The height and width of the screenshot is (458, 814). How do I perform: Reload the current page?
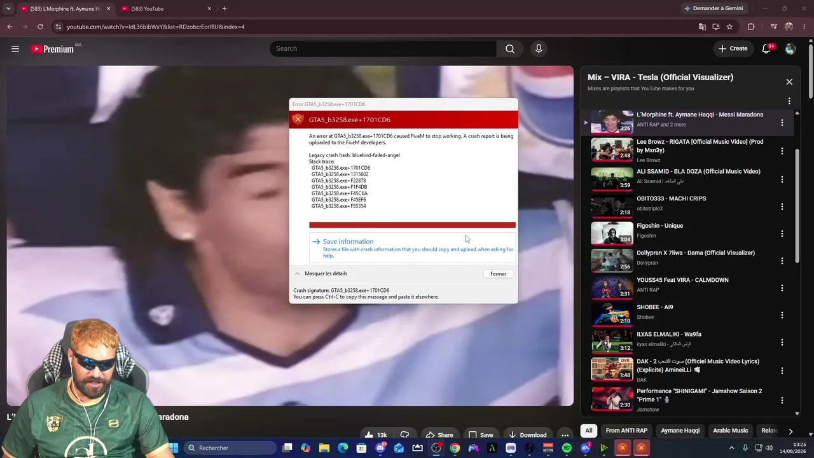(40, 27)
